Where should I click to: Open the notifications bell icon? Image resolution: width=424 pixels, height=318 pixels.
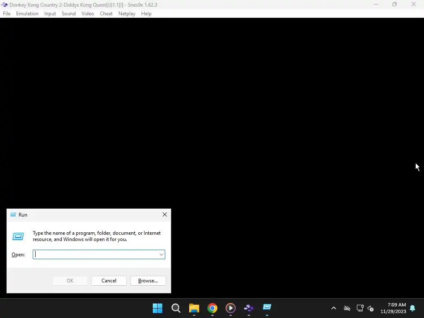(413, 308)
